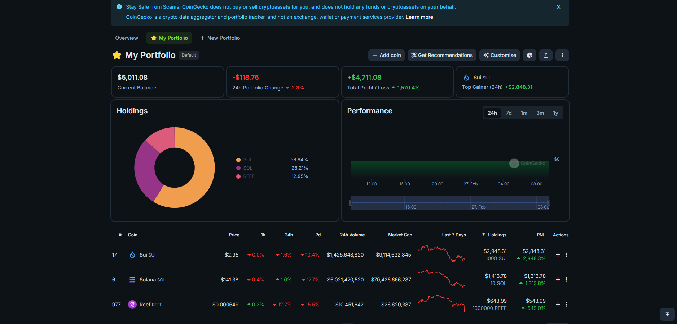The height and width of the screenshot is (324, 677).
Task: Click the Solana 7-day sparkline chart
Action: point(442,279)
